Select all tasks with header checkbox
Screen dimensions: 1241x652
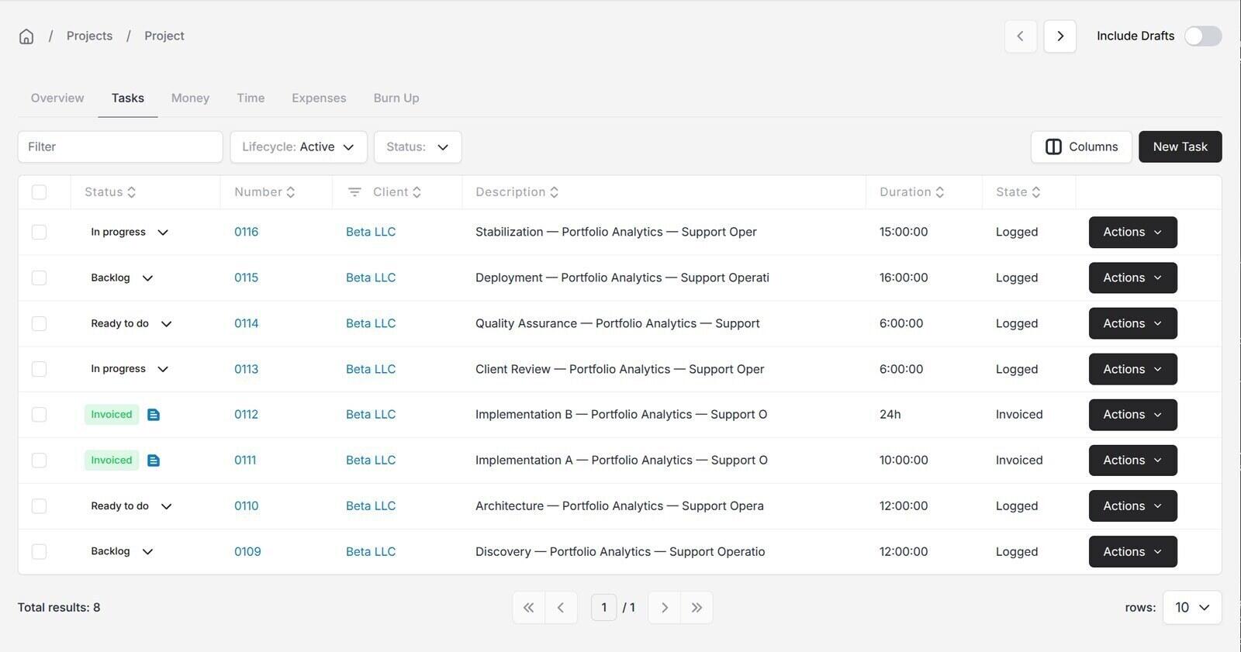point(39,192)
